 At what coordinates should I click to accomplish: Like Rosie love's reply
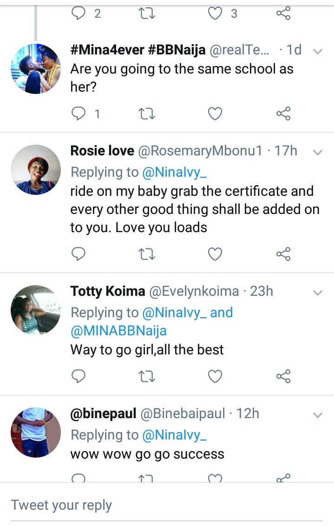click(x=215, y=254)
